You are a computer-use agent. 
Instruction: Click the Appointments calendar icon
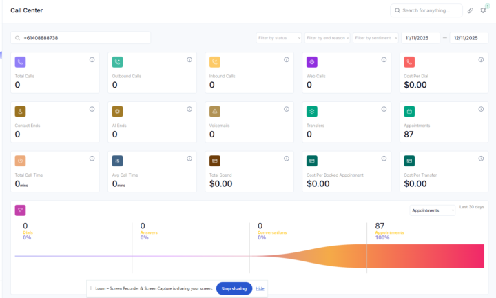click(409, 111)
